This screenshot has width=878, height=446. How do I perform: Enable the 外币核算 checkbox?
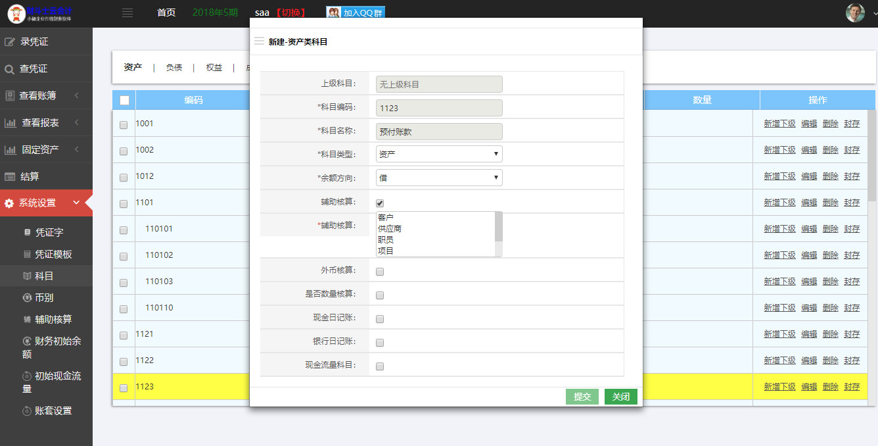(380, 272)
